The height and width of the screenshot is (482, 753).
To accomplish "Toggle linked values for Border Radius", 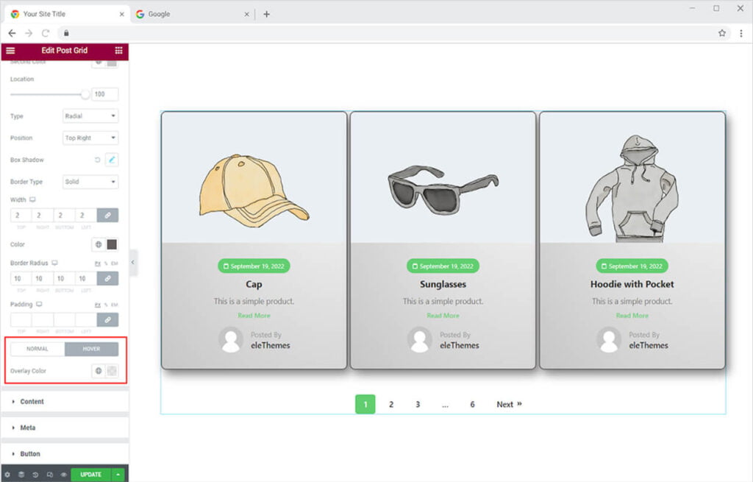I will coord(107,279).
